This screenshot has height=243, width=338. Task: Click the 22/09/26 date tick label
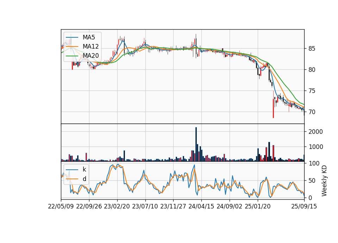pos(89,206)
